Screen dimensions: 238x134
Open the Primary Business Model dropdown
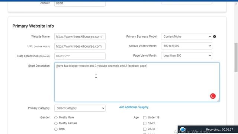click(187, 36)
